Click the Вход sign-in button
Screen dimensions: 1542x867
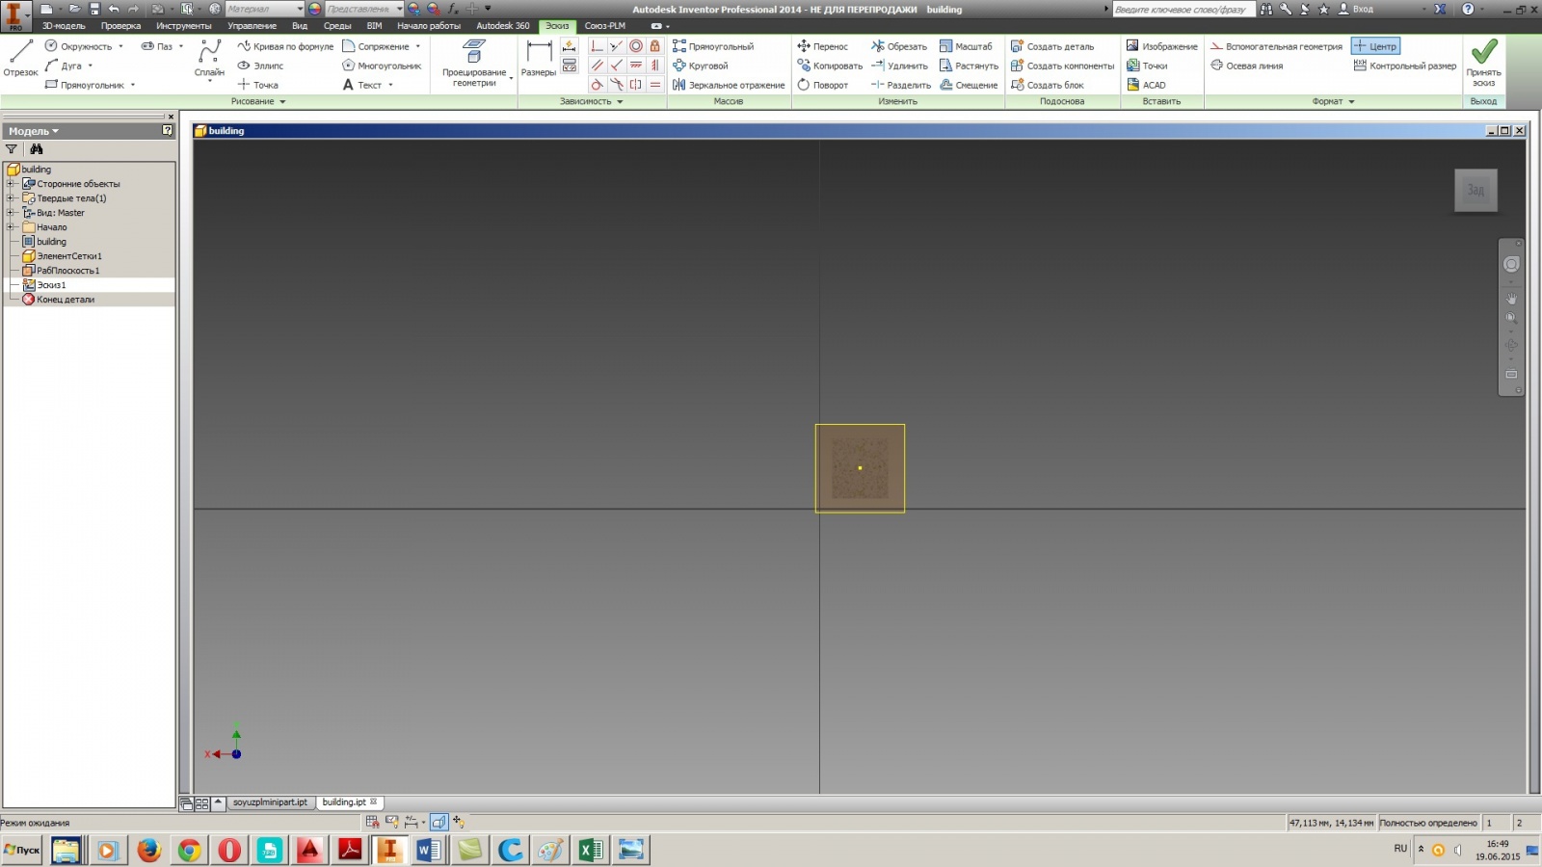(1355, 9)
